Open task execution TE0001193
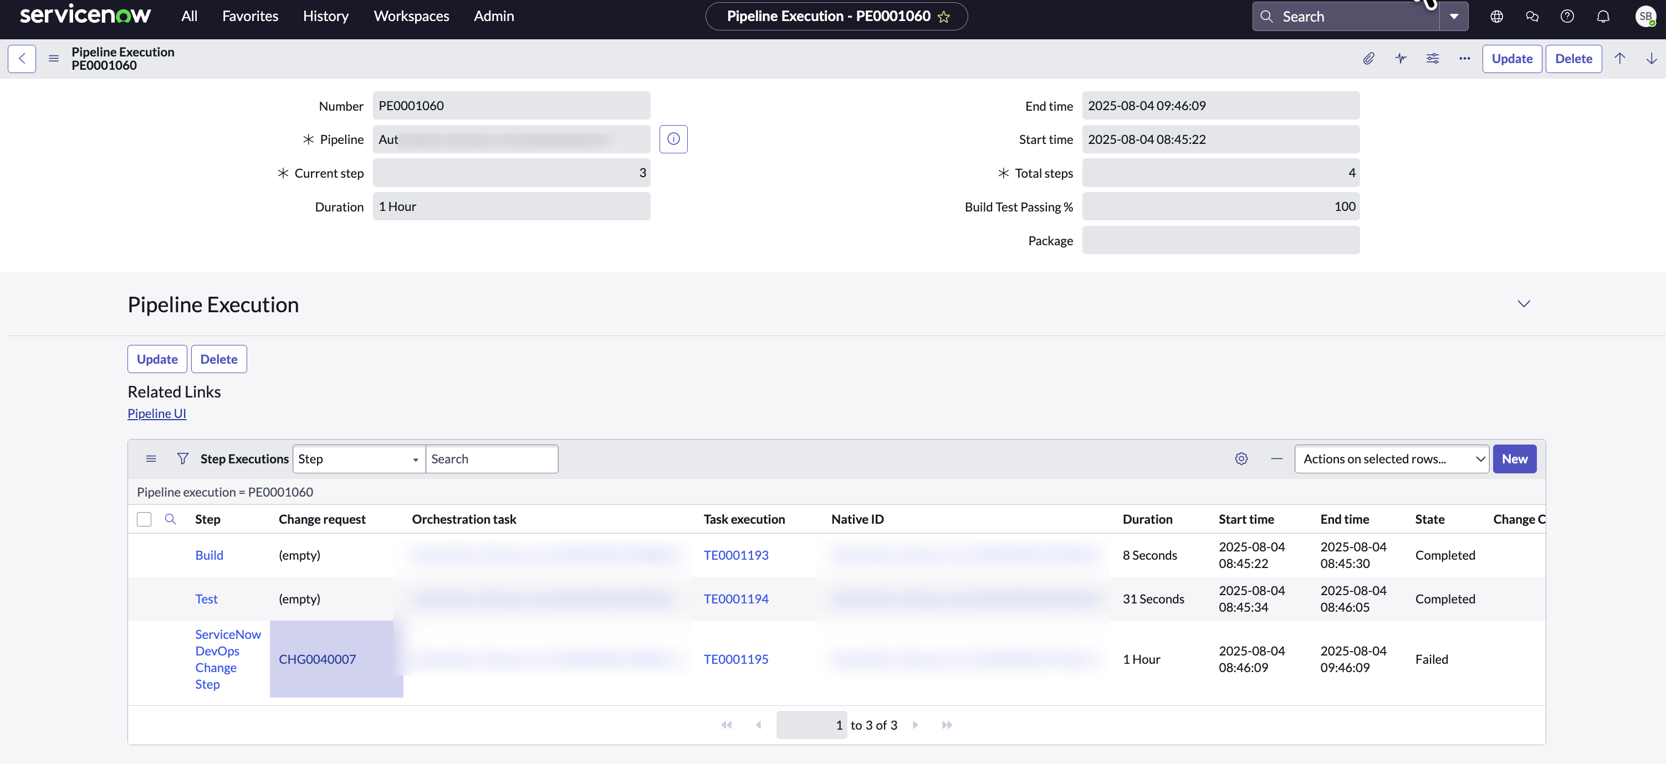Screen dimensions: 1666x764 (x=735, y=555)
